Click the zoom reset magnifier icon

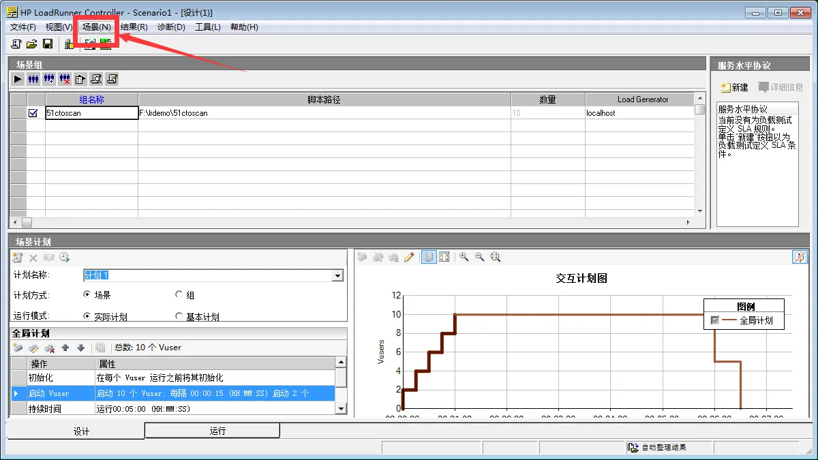coord(496,257)
